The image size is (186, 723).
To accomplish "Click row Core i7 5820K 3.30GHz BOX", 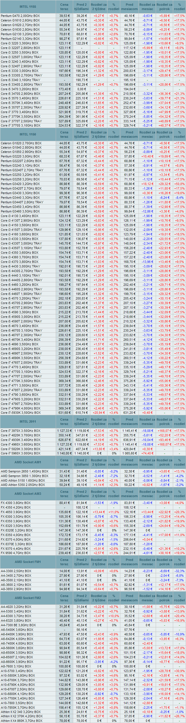I will (93, 449).
